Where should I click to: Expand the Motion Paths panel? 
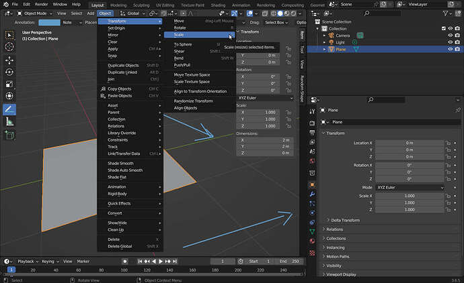tap(338, 256)
